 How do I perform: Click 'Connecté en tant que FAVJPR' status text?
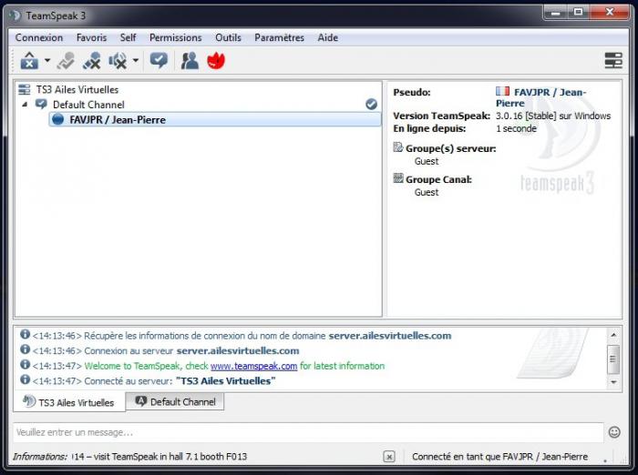[x=499, y=457]
